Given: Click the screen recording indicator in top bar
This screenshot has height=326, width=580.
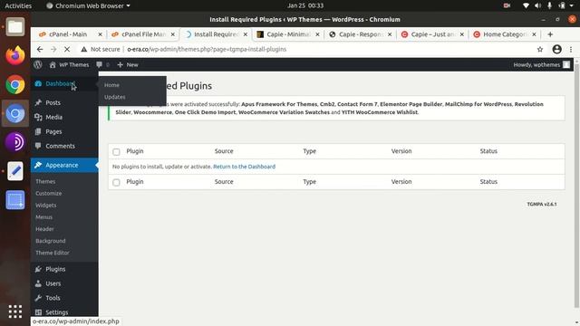Looking at the screenshot, I should [x=507, y=5].
